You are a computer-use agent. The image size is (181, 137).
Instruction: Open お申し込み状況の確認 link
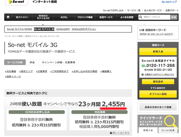tap(84, 71)
